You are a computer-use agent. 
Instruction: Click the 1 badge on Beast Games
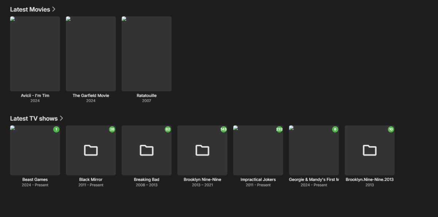(56, 129)
